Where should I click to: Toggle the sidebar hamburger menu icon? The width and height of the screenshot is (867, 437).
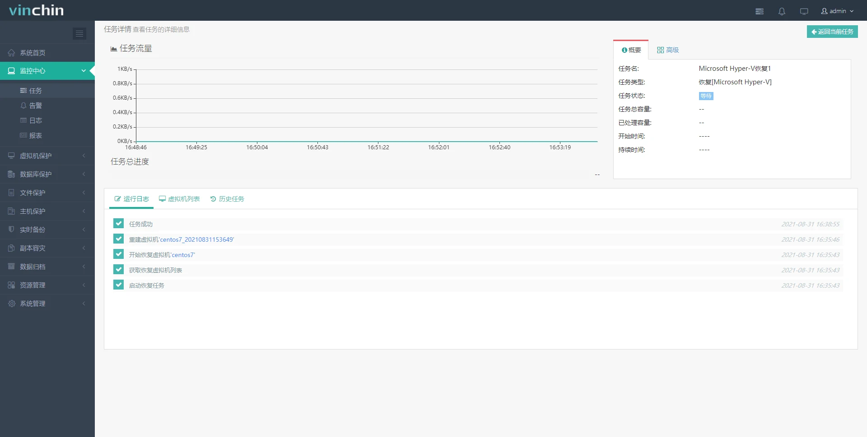(x=79, y=33)
